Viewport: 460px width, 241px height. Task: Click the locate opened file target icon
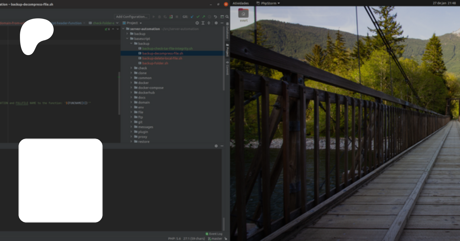pos(197,23)
